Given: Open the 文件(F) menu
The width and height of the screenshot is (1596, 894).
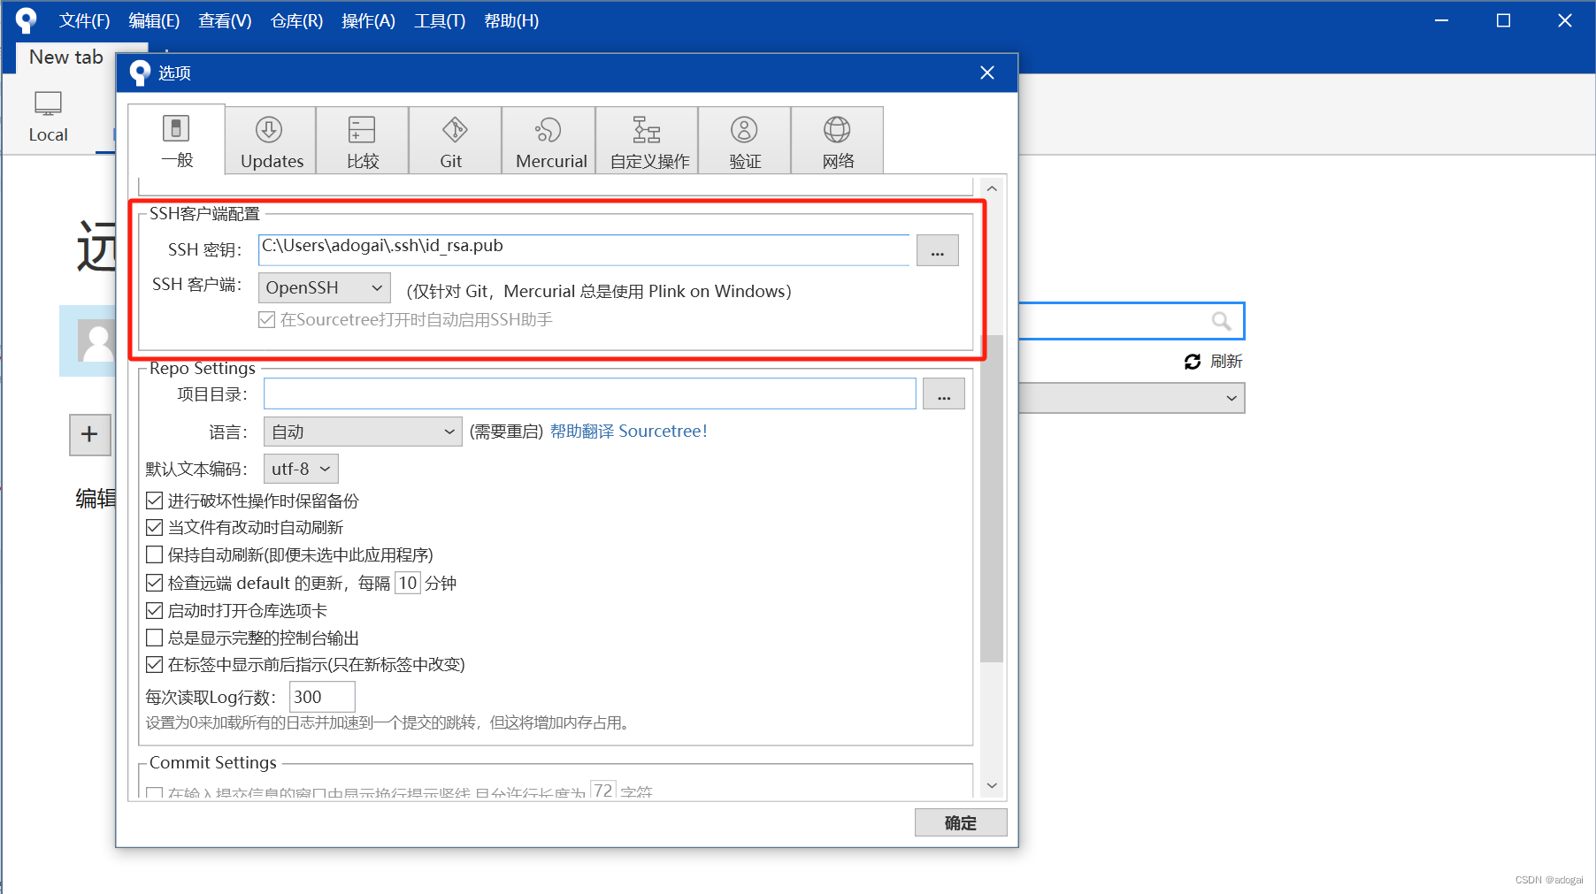Looking at the screenshot, I should pos(84,20).
